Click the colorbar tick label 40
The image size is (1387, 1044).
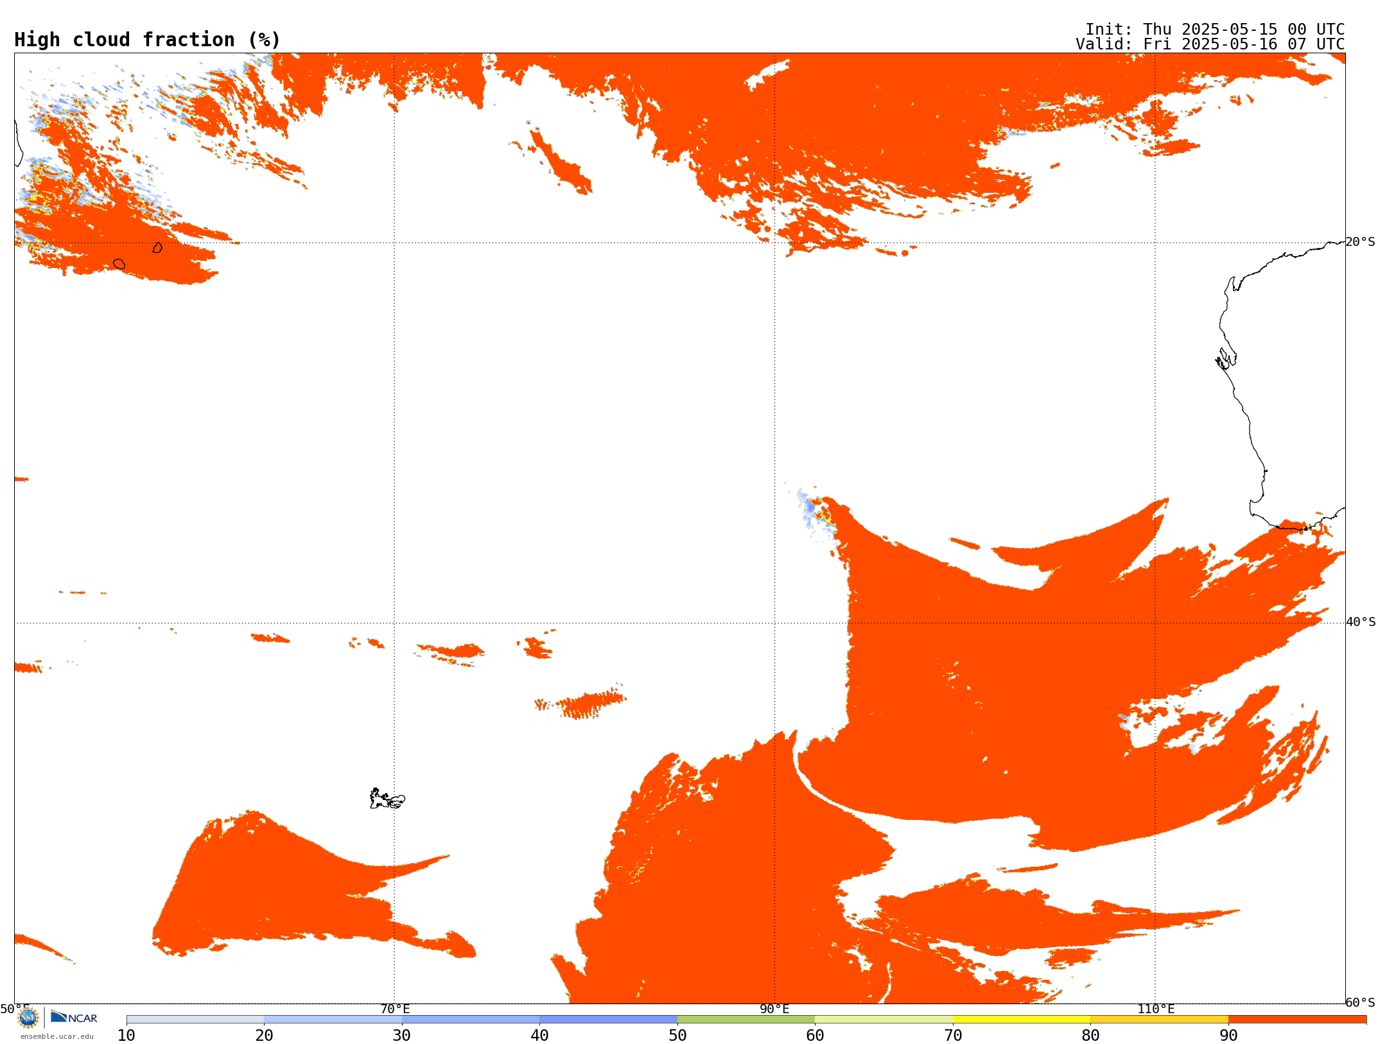[x=539, y=1036]
